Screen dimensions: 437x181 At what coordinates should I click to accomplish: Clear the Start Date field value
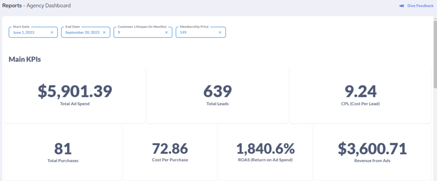coord(52,32)
